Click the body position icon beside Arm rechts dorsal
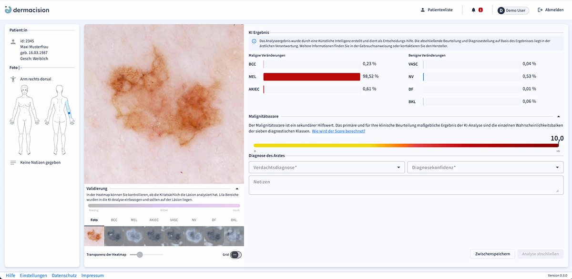Screen dimensions: 572x279 coord(13,79)
